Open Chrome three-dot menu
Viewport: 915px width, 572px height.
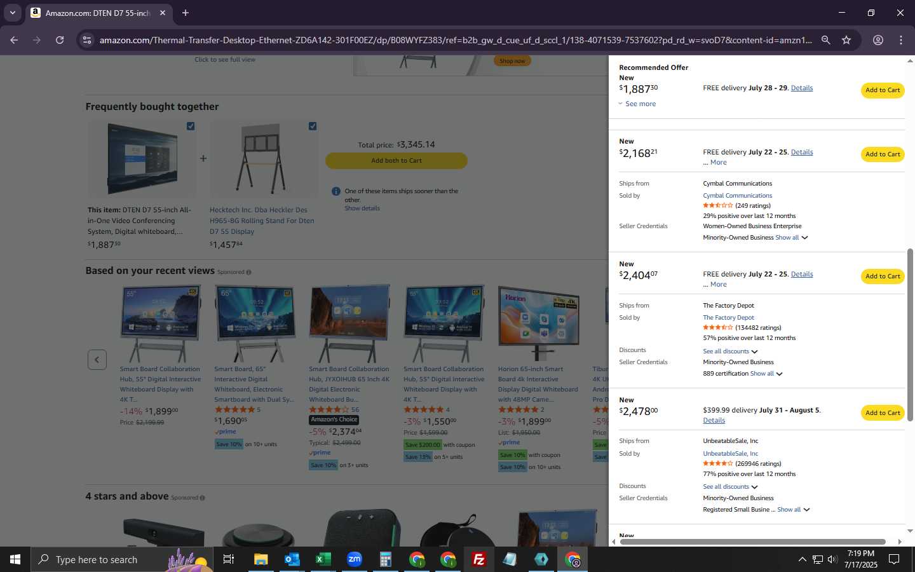coord(901,40)
